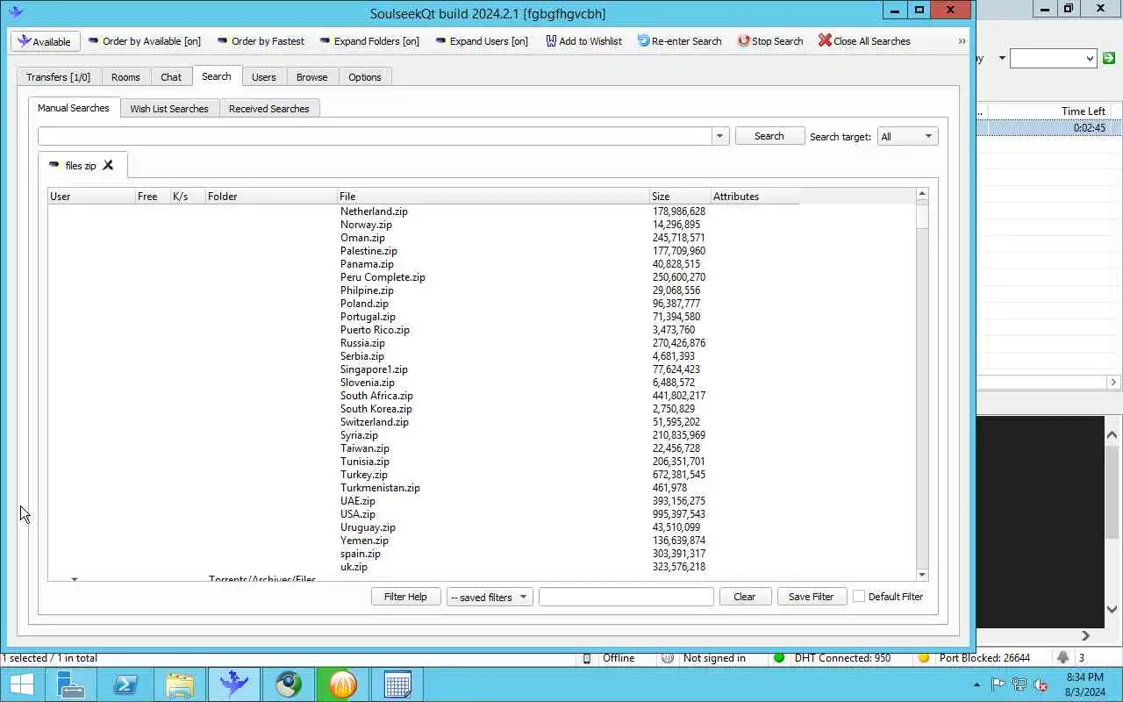Toggle Expand Folders option
The image size is (1123, 702).
pyautogui.click(x=369, y=41)
